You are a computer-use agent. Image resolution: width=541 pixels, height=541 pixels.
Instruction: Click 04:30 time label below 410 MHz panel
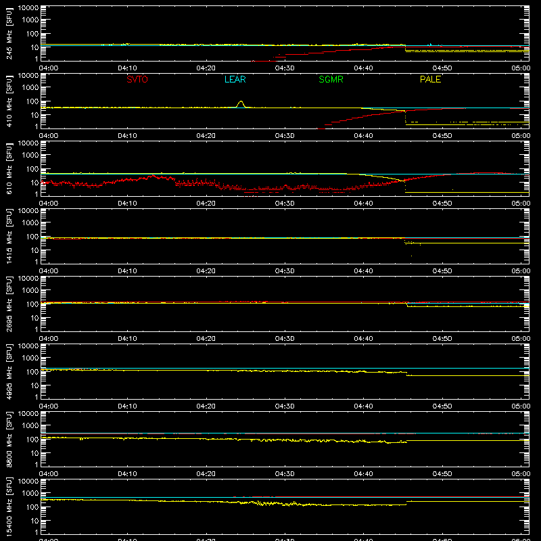pyautogui.click(x=285, y=136)
